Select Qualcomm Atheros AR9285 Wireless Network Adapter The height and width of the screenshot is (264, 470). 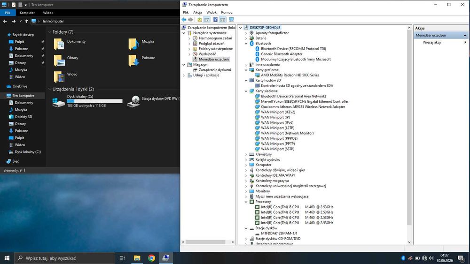[x=303, y=107]
